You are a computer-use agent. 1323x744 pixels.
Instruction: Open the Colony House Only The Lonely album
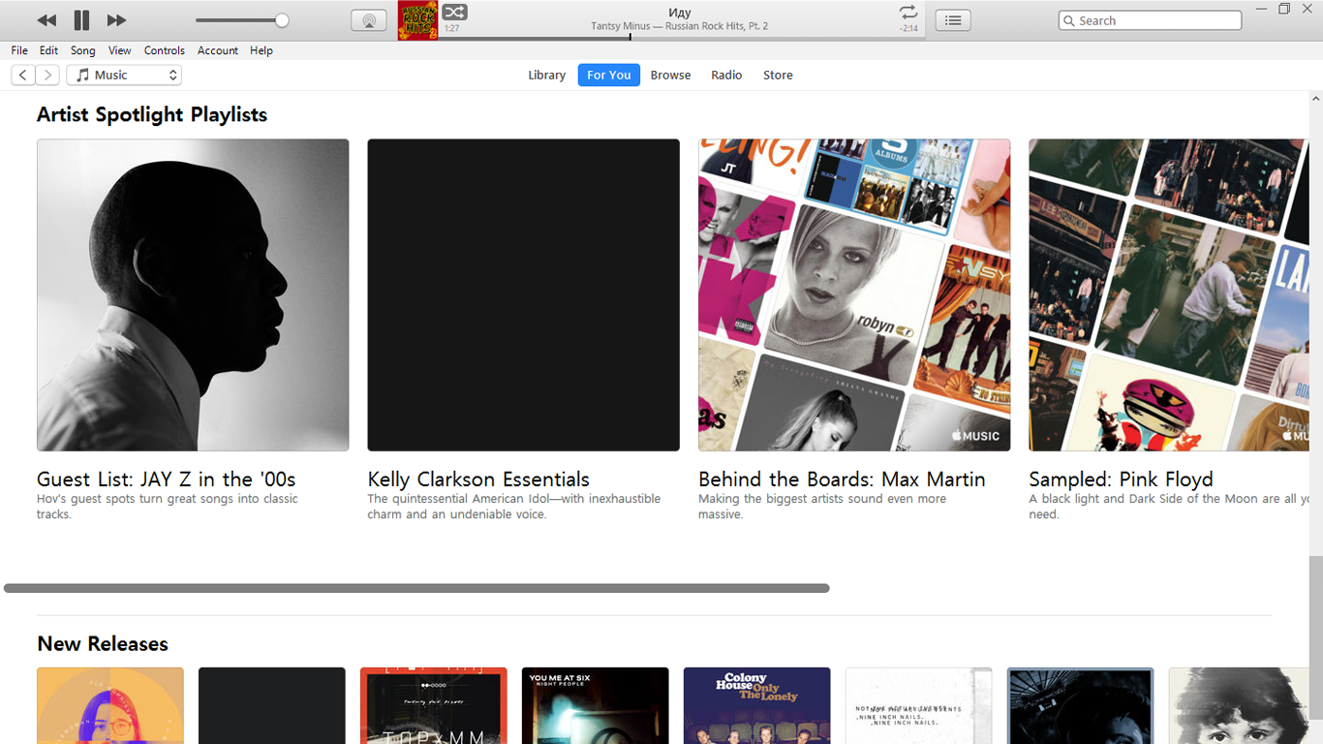tap(756, 705)
